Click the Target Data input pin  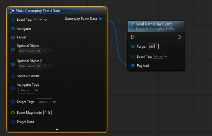click(x=13, y=122)
